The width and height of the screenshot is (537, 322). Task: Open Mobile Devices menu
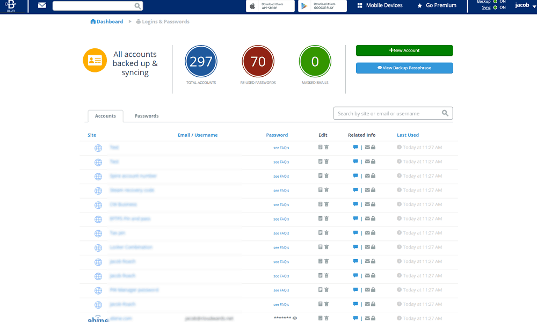380,5
